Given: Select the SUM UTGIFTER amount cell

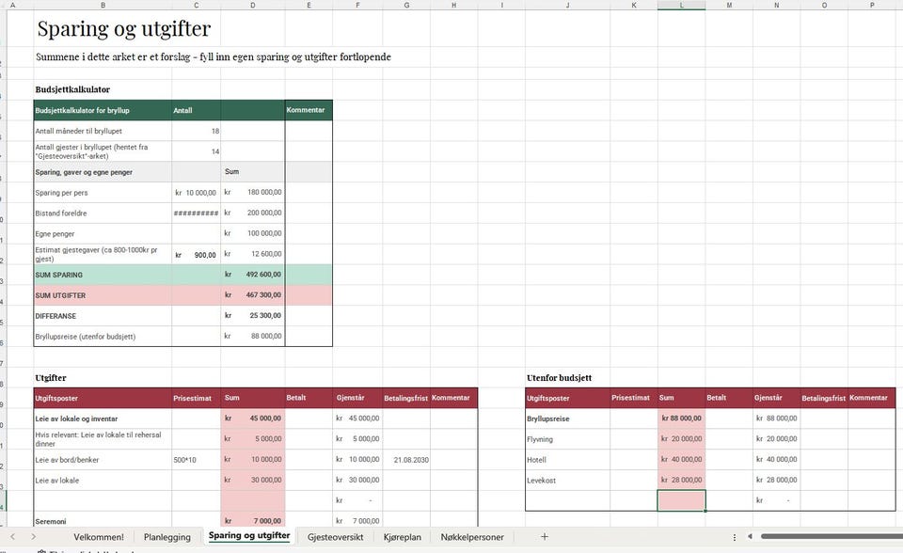Looking at the screenshot, I should (x=253, y=295).
